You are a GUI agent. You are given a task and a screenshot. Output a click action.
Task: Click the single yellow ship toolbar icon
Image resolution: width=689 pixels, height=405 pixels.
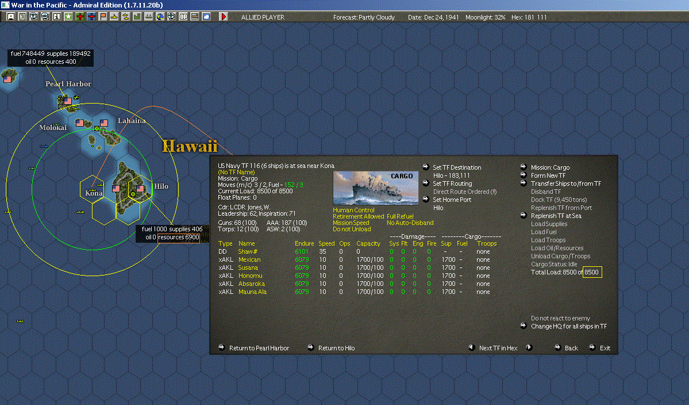tap(114, 17)
